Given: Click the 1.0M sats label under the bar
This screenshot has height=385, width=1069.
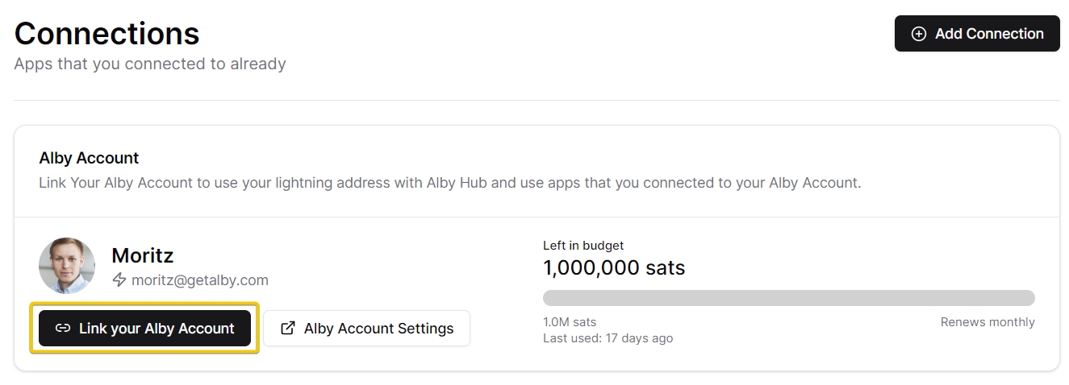Looking at the screenshot, I should tap(570, 322).
